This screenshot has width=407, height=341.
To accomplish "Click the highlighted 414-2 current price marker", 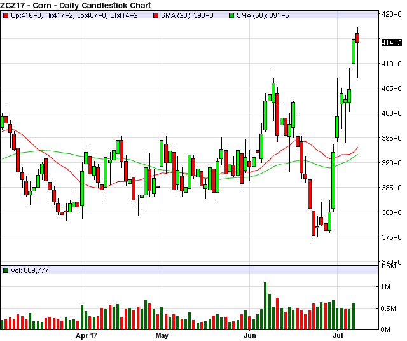I will point(392,43).
